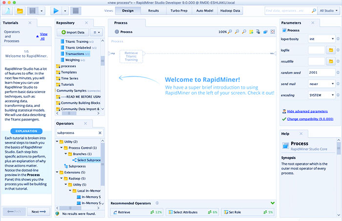Viewport: 342px width, 221px height.
Task: Create a new process with the document icon
Action: coord(7,11)
